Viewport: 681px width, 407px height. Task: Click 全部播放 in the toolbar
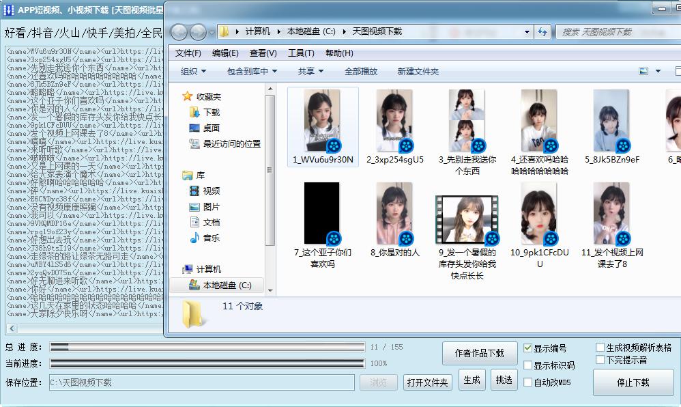[361, 71]
